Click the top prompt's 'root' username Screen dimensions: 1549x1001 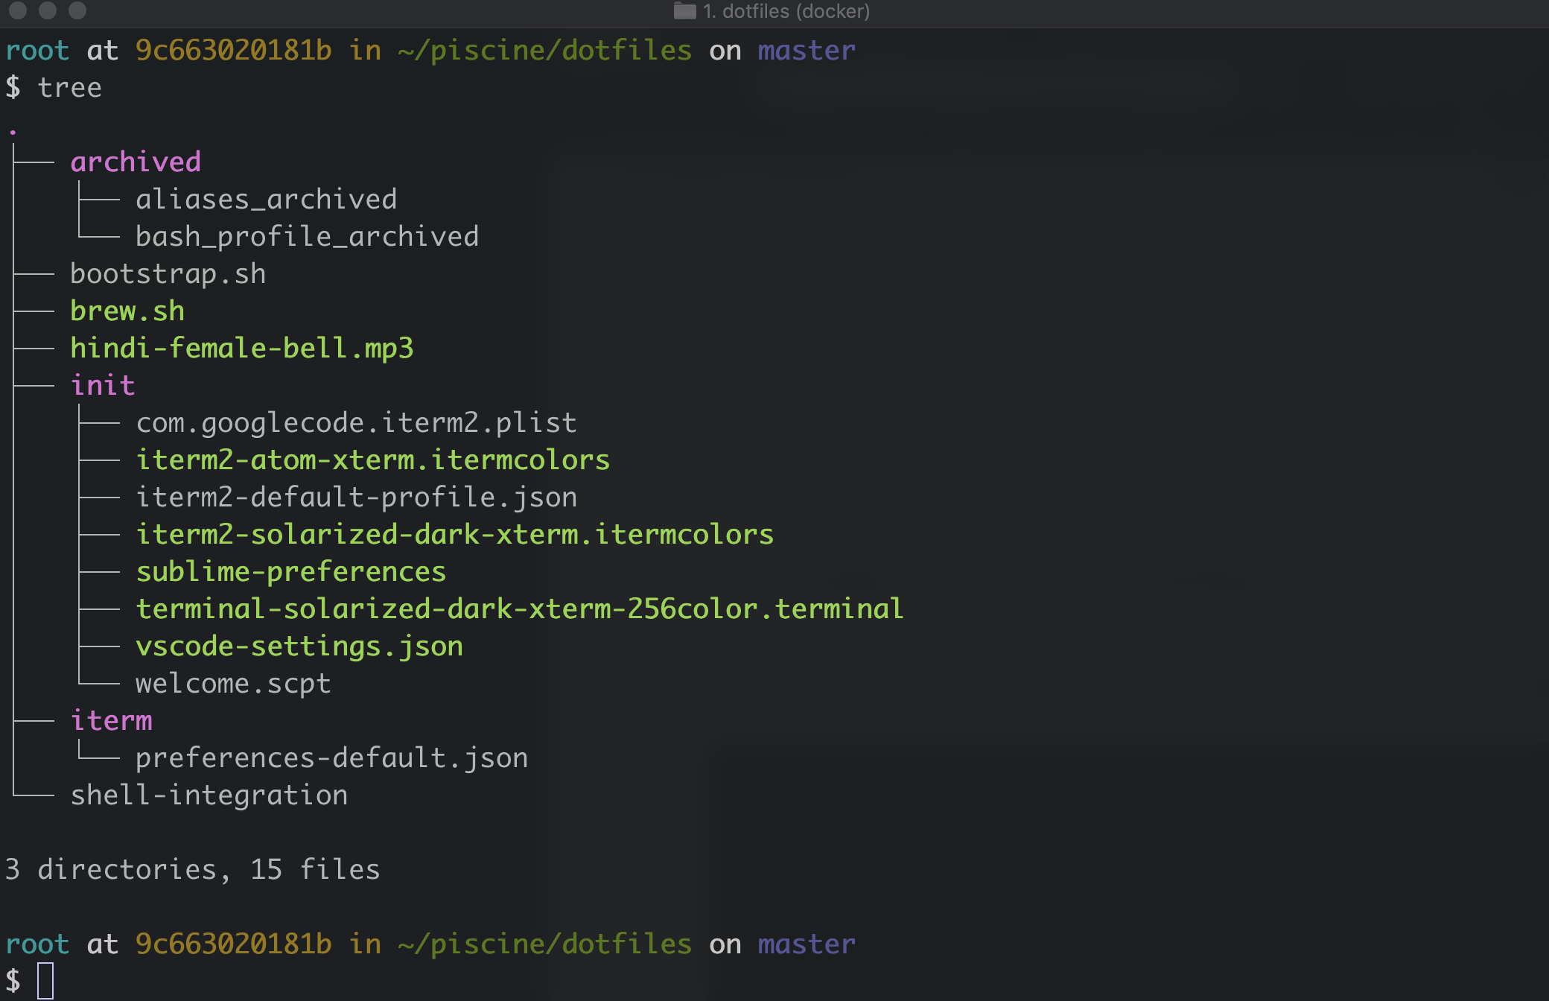[x=37, y=51]
